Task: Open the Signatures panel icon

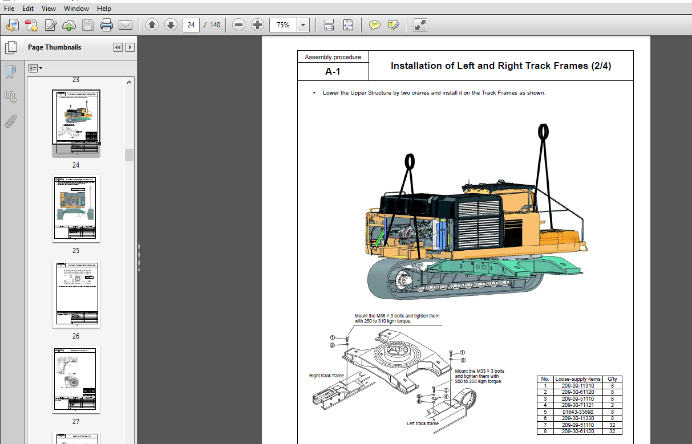Action: click(x=11, y=96)
